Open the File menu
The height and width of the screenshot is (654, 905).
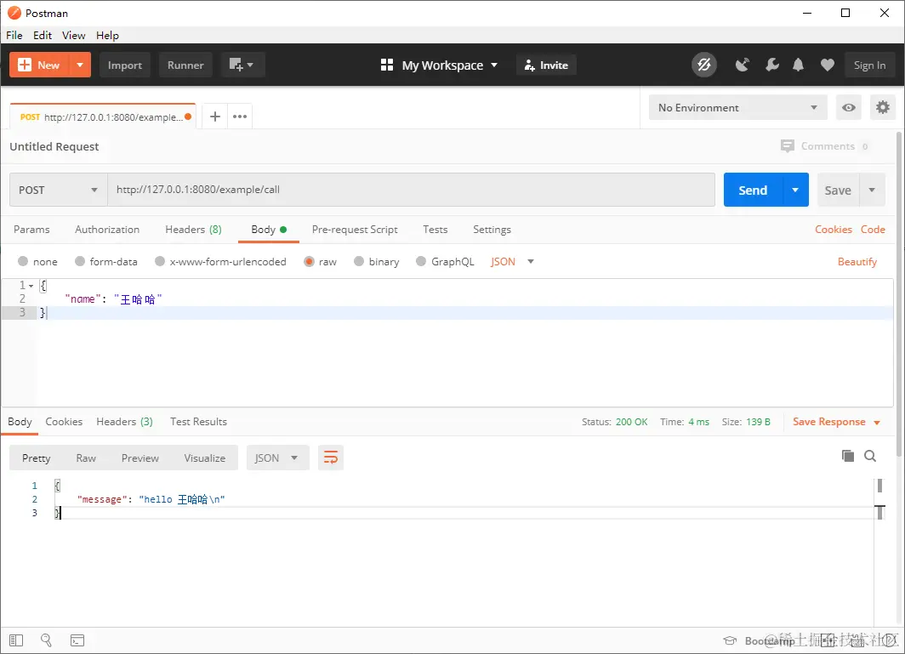14,35
